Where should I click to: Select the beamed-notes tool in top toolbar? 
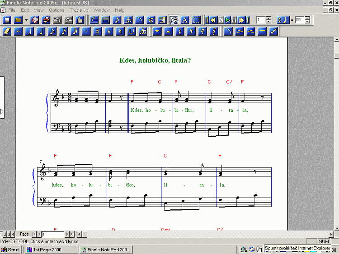[x=128, y=20]
